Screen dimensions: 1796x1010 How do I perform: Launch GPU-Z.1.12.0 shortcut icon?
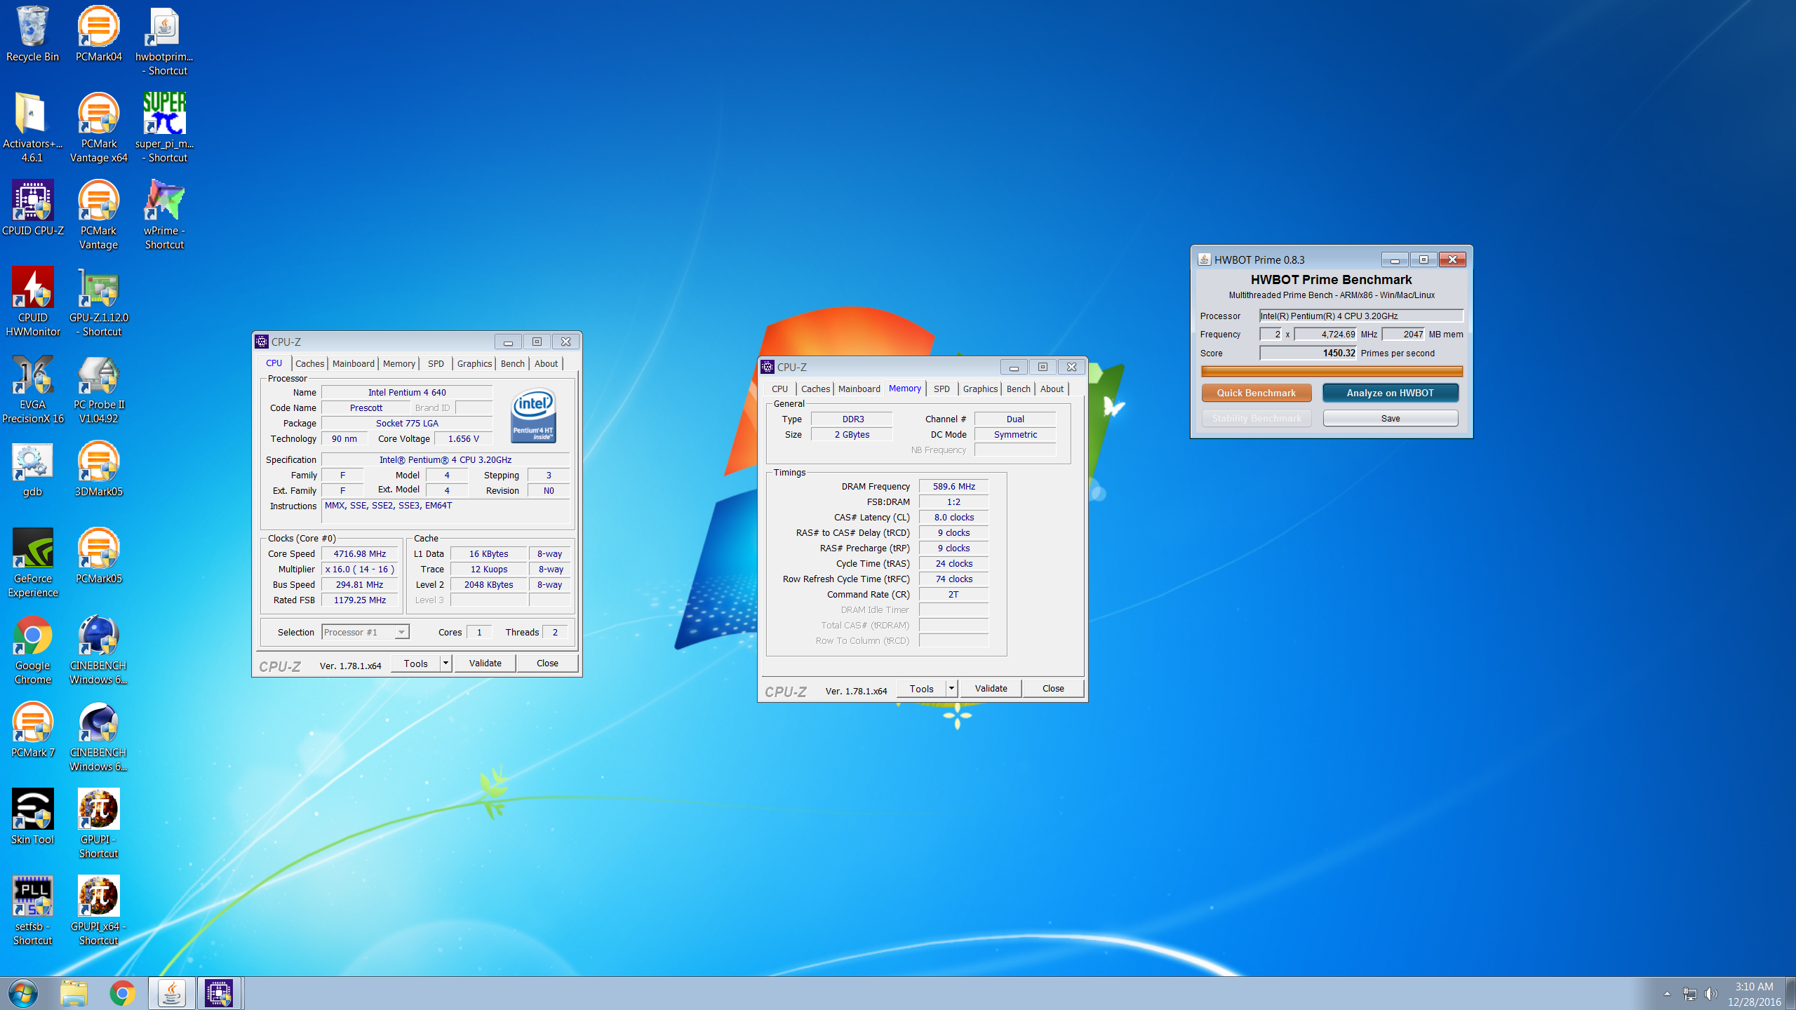(98, 302)
